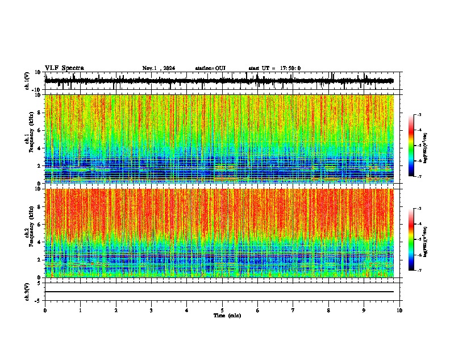Click the time axis tick label '4'
Image resolution: width=450 pixels, height=348 pixels.
pyautogui.click(x=187, y=310)
